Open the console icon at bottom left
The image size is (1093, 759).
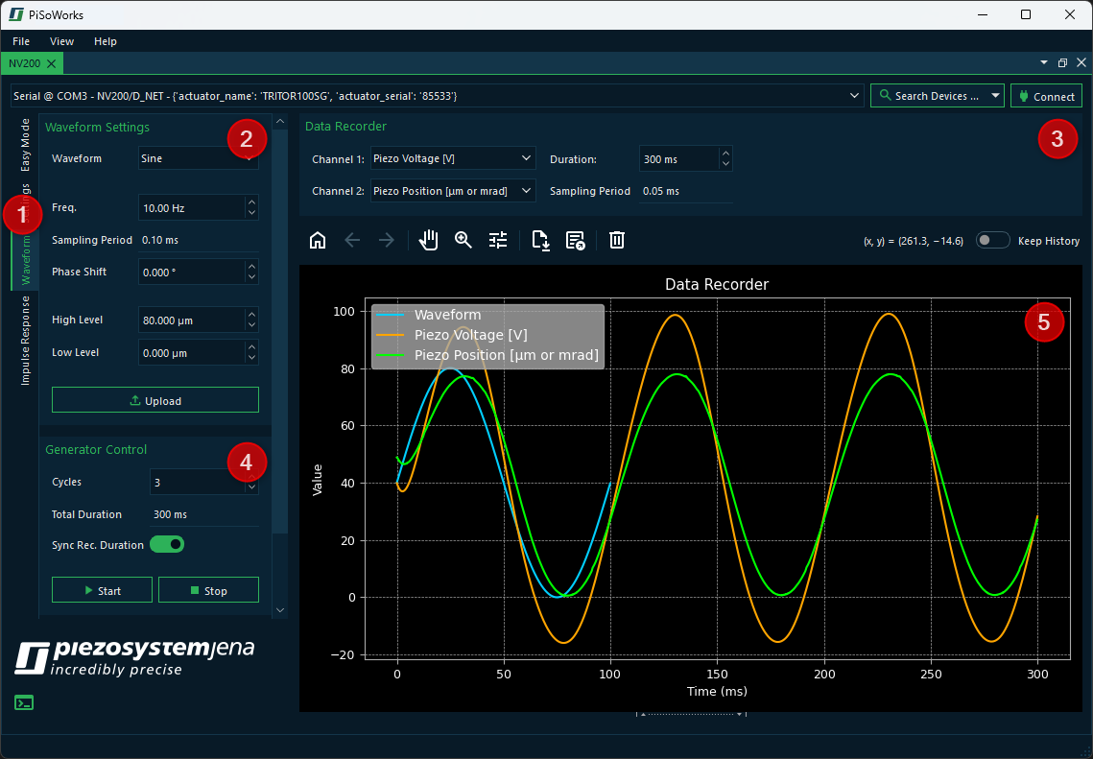coord(24,702)
